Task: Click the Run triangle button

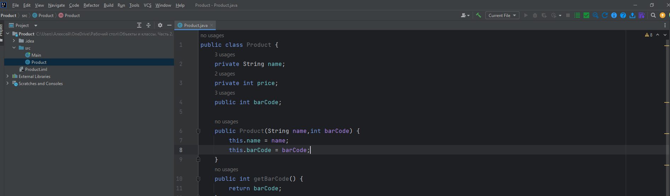Action: [526, 15]
